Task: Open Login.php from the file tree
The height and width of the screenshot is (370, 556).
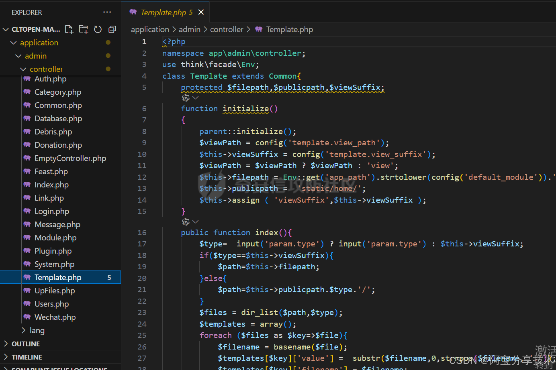Action: point(52,211)
